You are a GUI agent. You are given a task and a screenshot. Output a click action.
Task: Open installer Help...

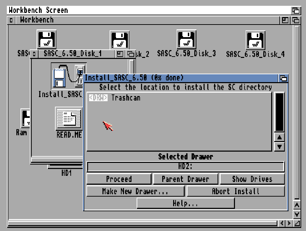[x=185, y=203]
